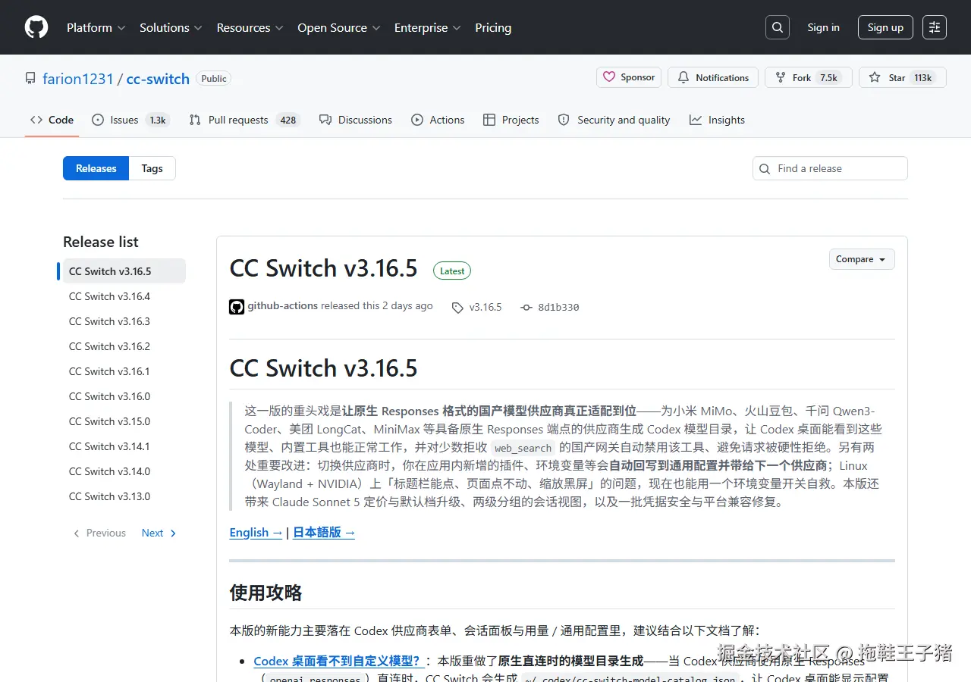Click the magnifier icon in Find a release
971x682 pixels.
click(765, 169)
